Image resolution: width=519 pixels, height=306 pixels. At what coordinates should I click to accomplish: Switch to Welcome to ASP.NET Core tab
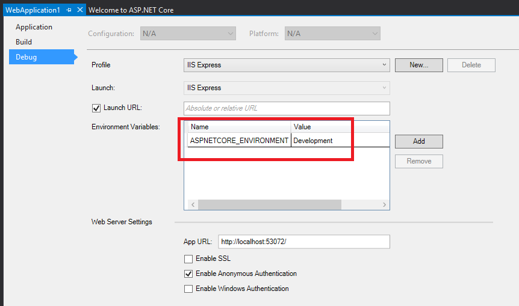(135, 10)
